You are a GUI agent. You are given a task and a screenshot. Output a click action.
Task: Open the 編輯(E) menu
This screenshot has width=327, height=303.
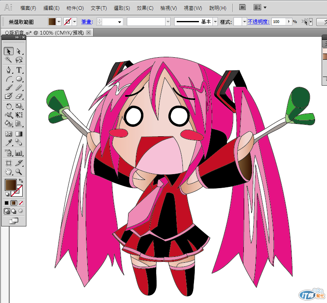coord(51,8)
